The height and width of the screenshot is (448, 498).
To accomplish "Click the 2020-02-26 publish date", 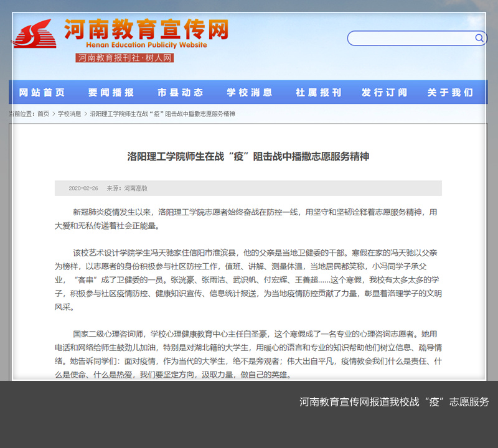I will point(83,188).
